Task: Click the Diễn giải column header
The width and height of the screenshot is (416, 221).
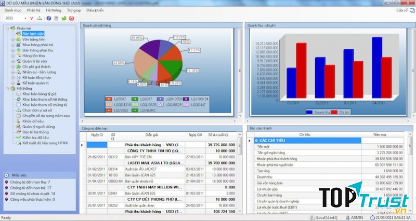Action: (152, 134)
